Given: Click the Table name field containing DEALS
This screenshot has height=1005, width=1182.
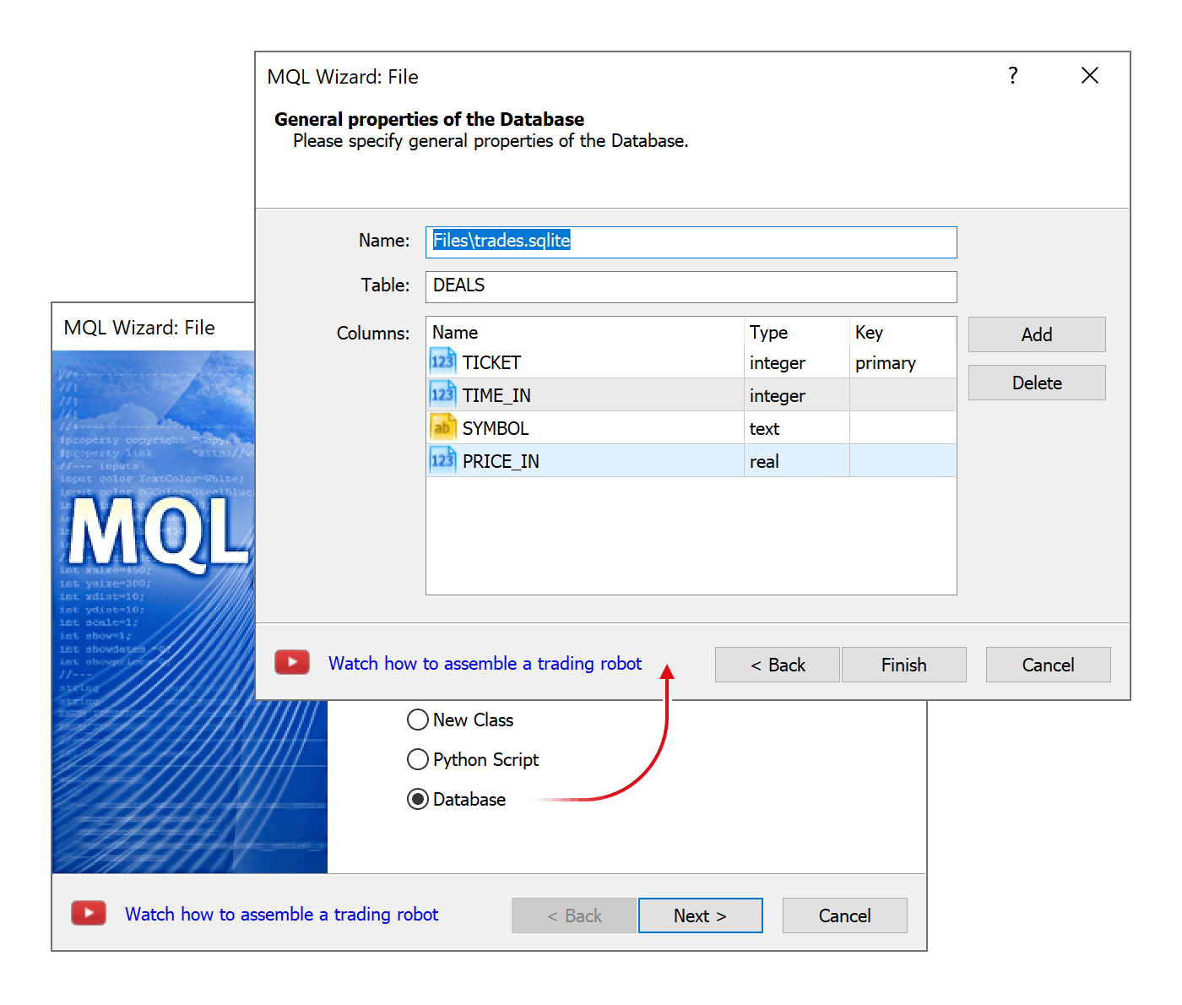Looking at the screenshot, I should click(x=691, y=286).
